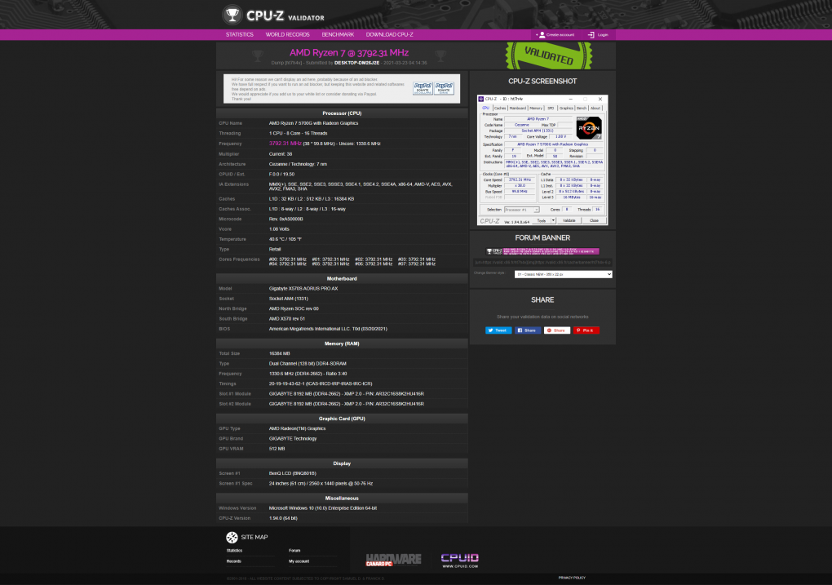832x585 pixels.
Task: Click '1 CPU - 8 Core - 16 Threads' value
Action: point(299,133)
